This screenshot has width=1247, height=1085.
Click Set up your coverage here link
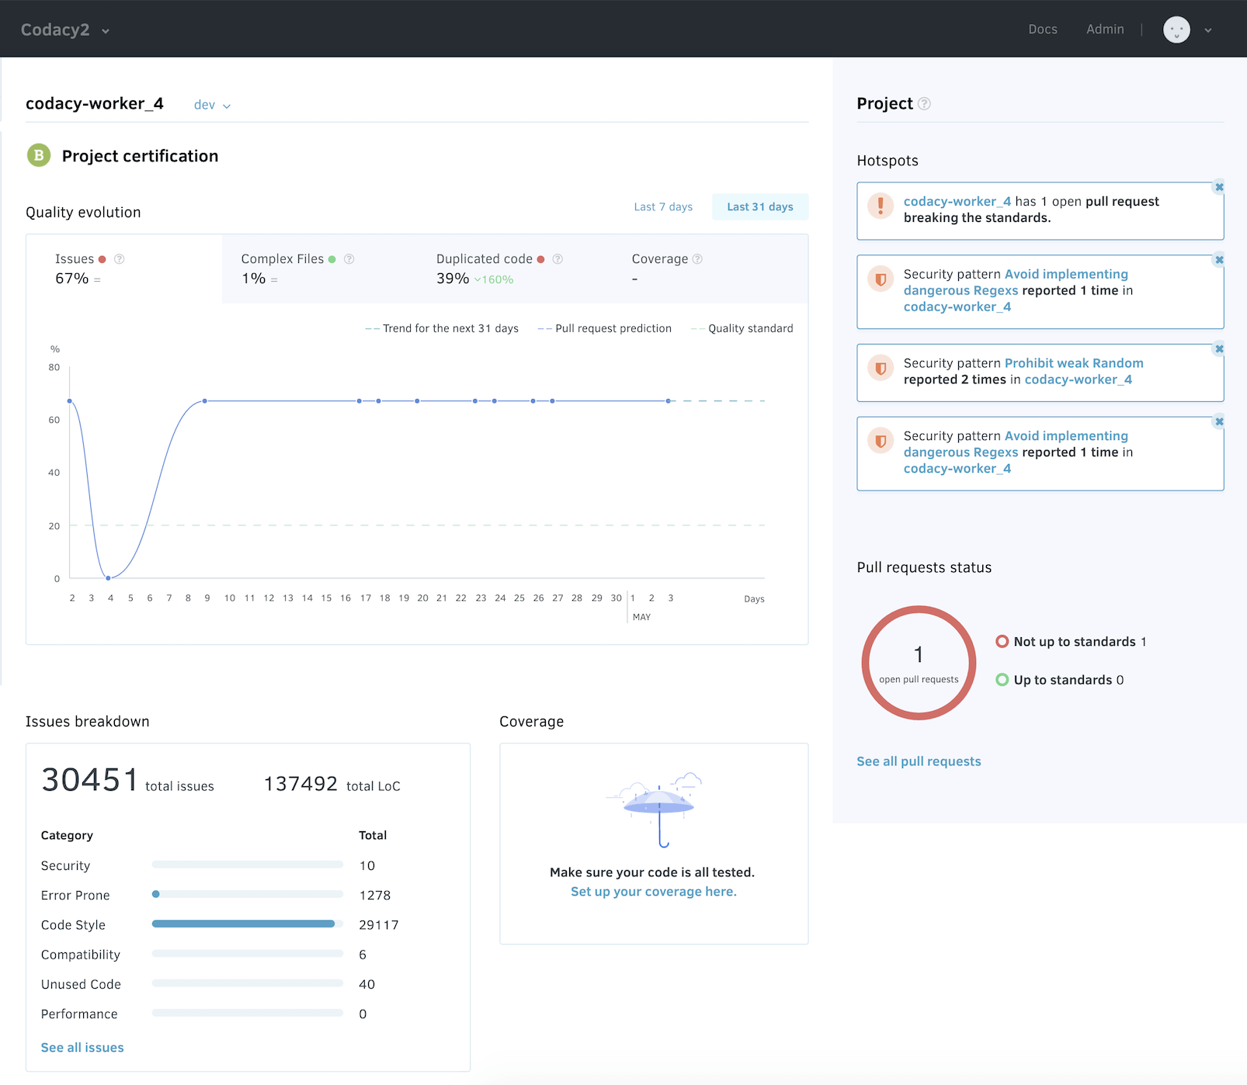[x=653, y=892]
